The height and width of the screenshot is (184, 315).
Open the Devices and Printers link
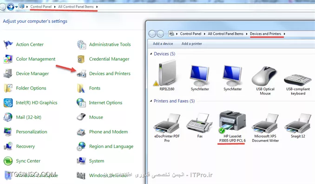coord(110,74)
